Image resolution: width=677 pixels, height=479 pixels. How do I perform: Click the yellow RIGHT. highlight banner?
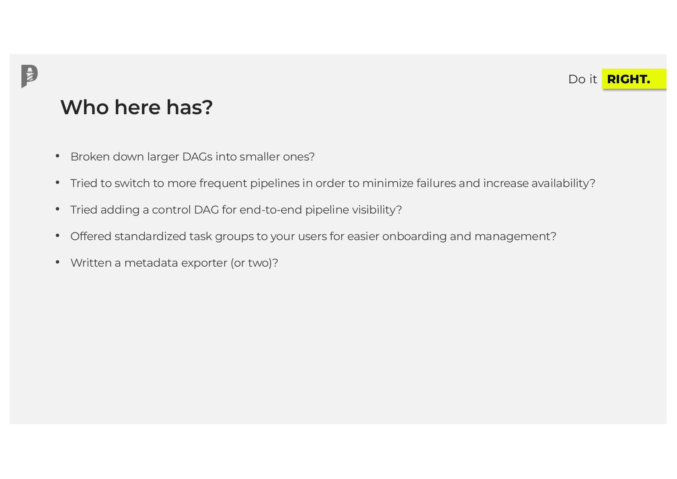click(x=634, y=79)
